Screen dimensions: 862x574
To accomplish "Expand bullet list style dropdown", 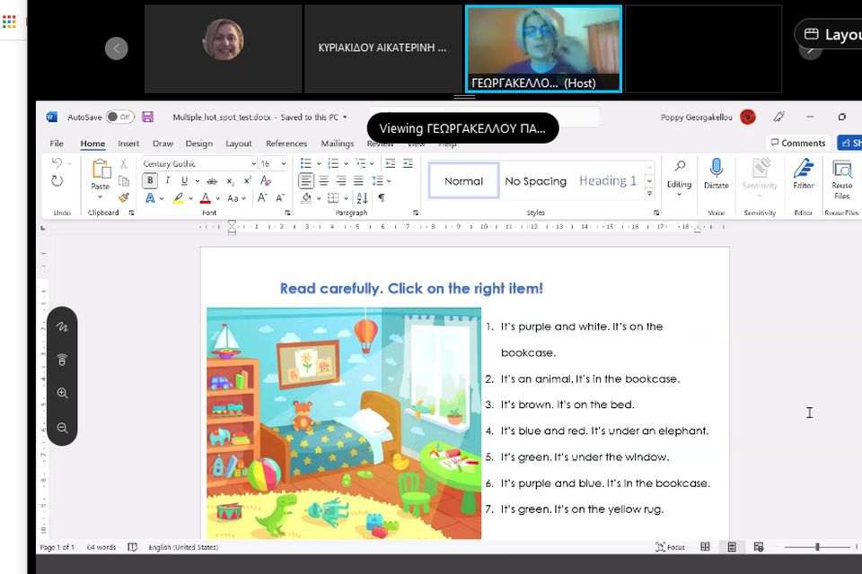I will 318,164.
